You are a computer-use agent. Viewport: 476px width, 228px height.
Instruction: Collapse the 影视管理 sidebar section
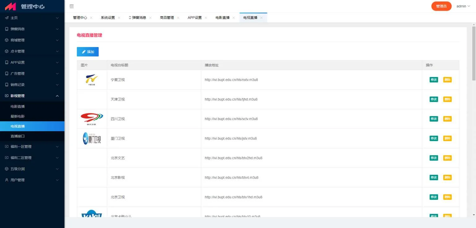pos(32,96)
